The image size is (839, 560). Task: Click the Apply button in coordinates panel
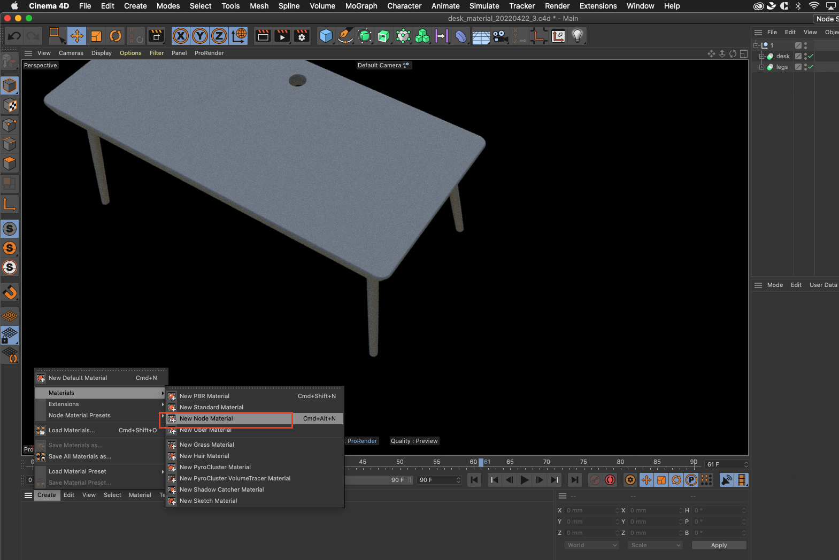click(x=719, y=545)
